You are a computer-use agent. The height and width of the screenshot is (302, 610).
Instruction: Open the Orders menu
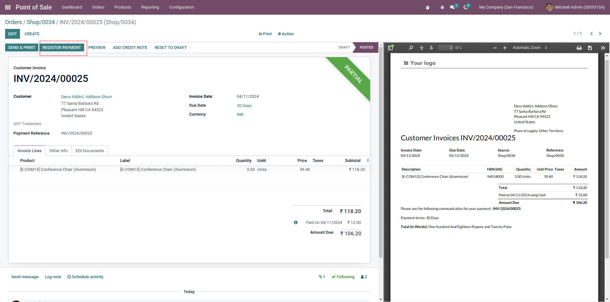[98, 7]
